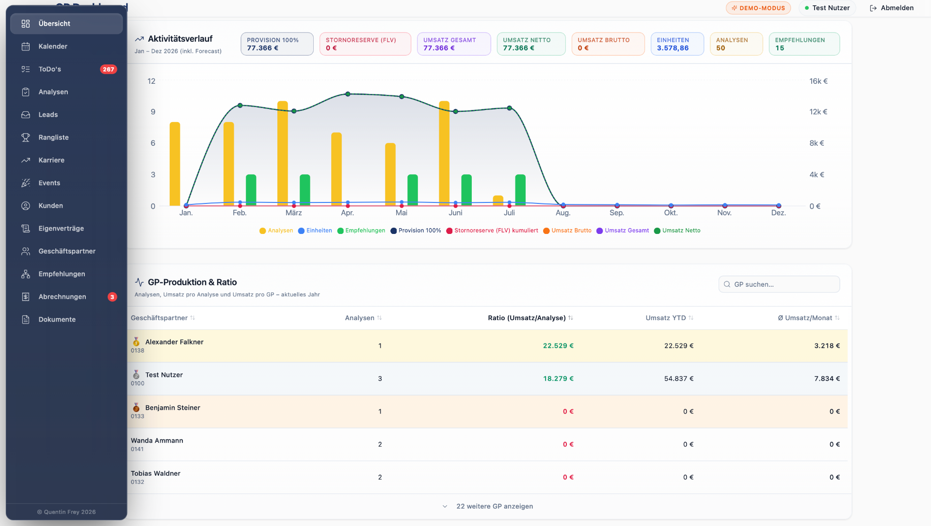The width and height of the screenshot is (931, 526).
Task: Click the Aktivitätsverlauf trend icon
Action: [x=140, y=39]
